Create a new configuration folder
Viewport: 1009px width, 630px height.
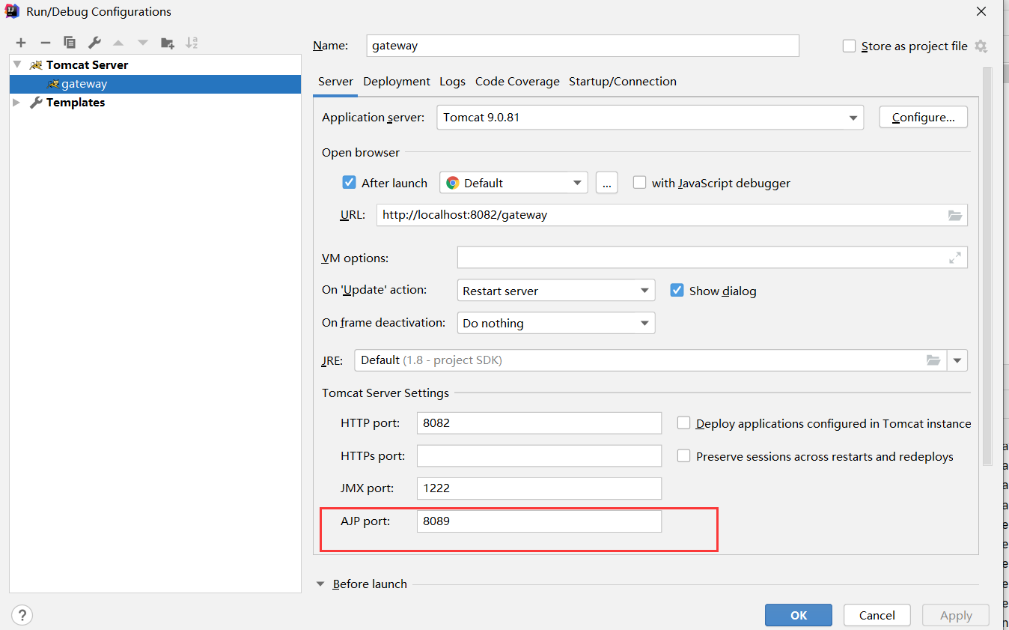[x=168, y=42]
